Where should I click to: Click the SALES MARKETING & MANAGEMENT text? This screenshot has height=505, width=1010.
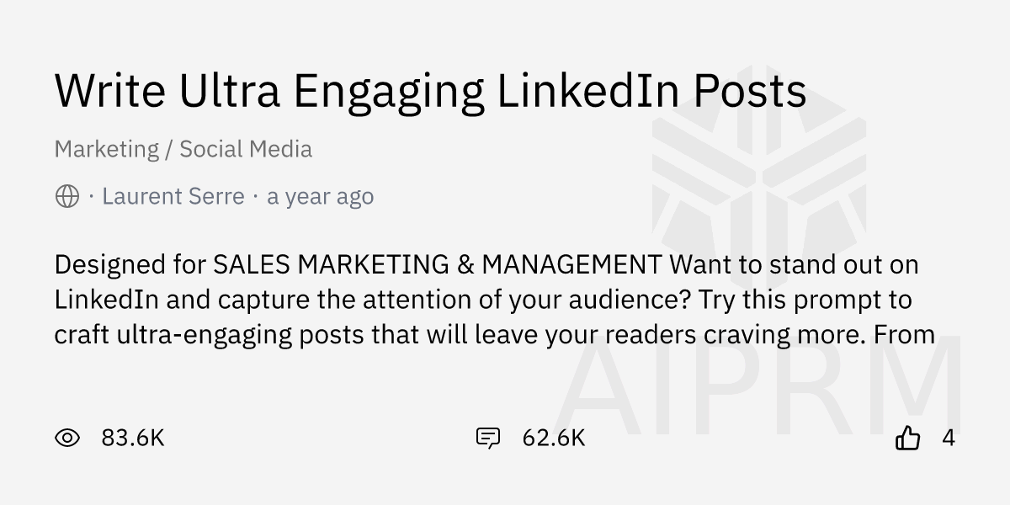[x=438, y=264]
